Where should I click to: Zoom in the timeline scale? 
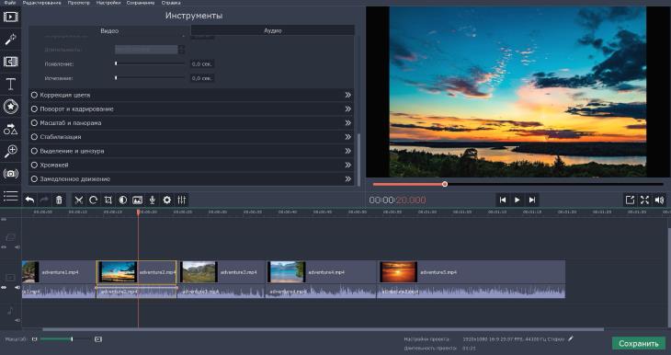98,339
